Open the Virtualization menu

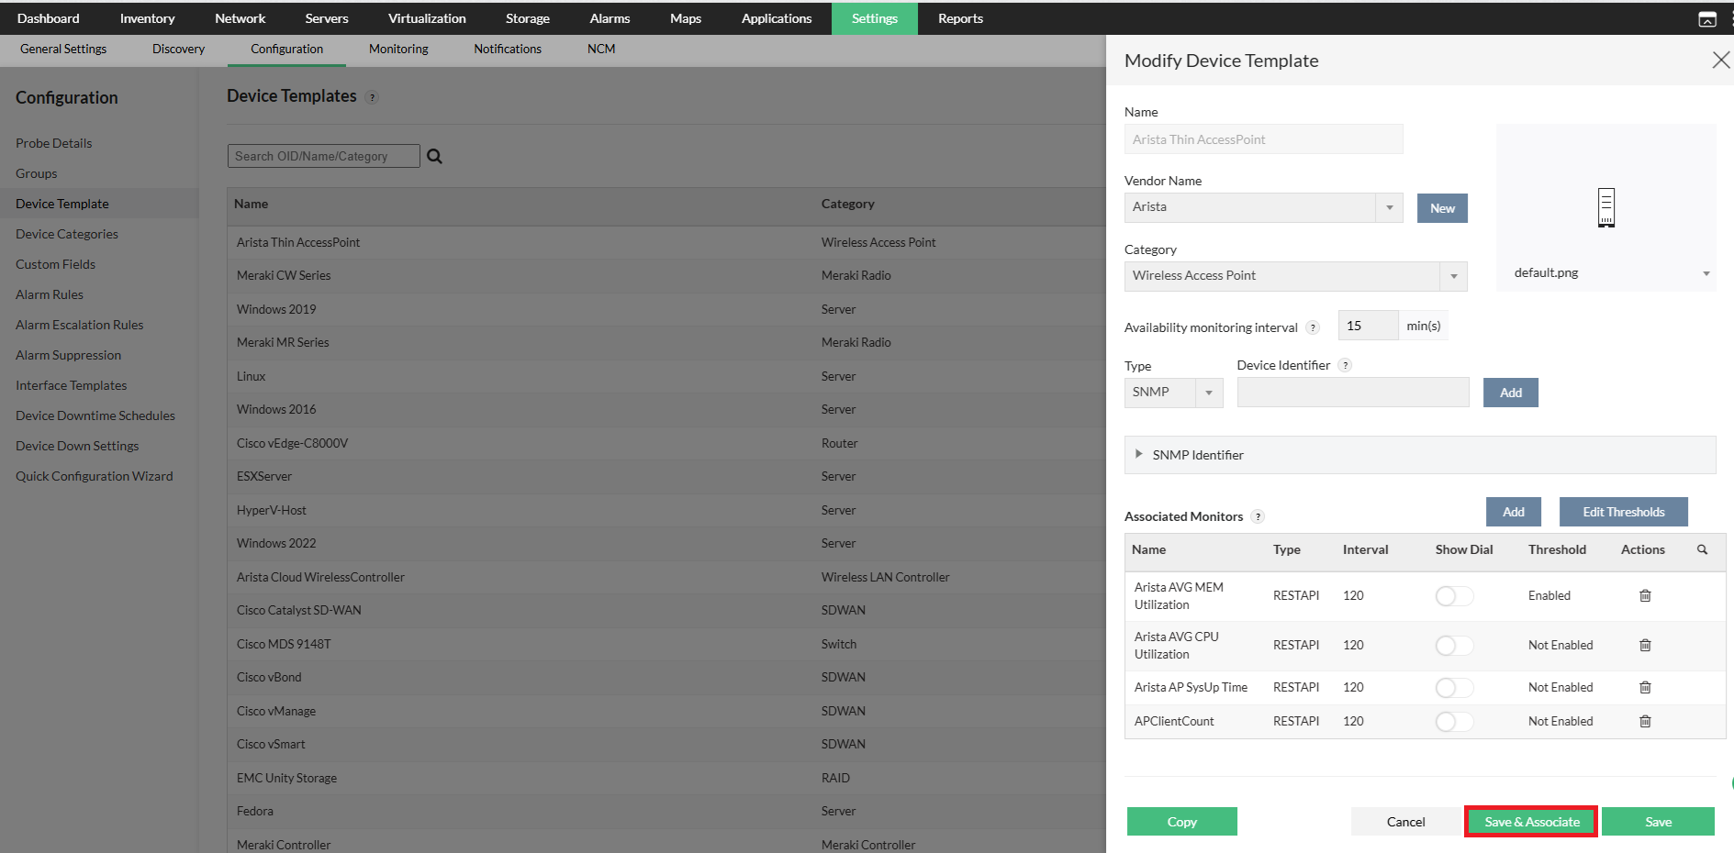pyautogui.click(x=427, y=18)
